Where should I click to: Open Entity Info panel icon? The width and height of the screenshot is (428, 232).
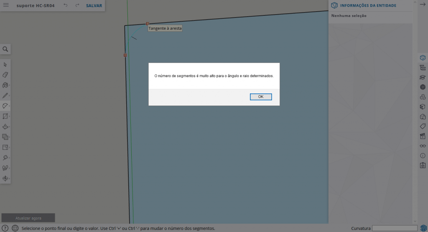(423, 58)
